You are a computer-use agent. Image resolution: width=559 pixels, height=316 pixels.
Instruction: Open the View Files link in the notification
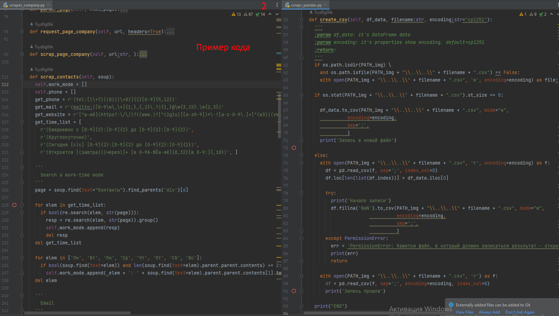coord(464,312)
